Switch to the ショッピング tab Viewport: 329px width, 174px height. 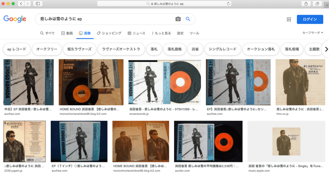pyautogui.click(x=109, y=33)
